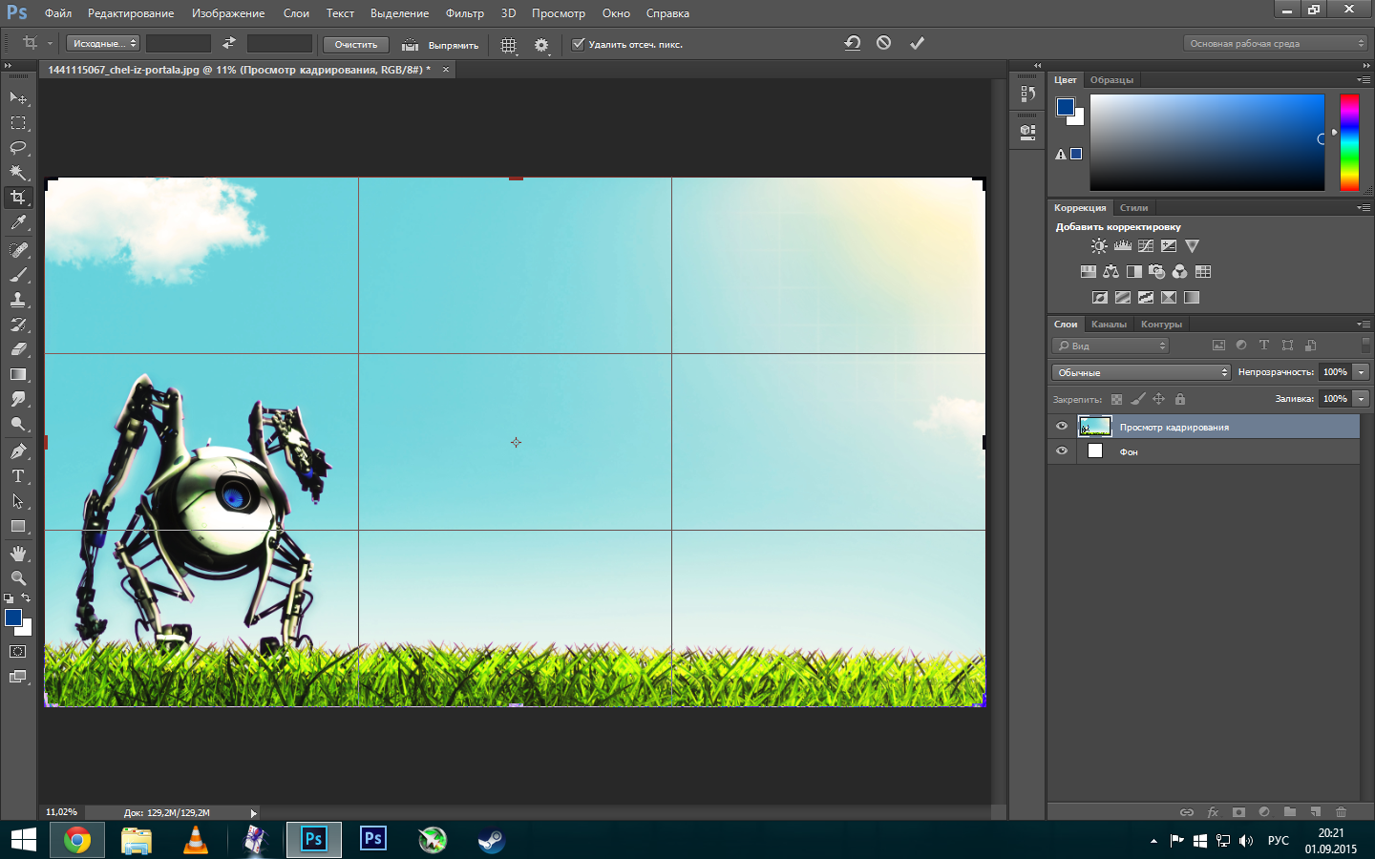
Task: Select the Path Selection tool
Action: pos(18,501)
